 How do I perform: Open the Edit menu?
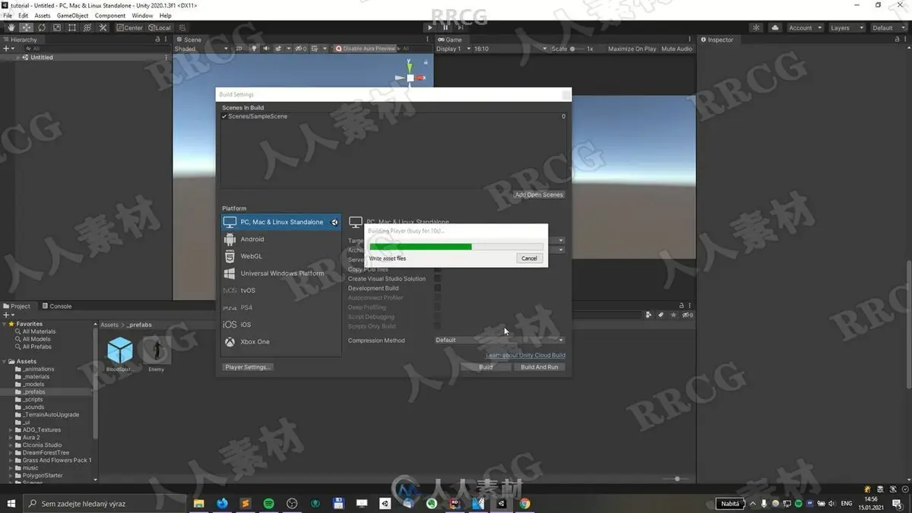tap(24, 15)
